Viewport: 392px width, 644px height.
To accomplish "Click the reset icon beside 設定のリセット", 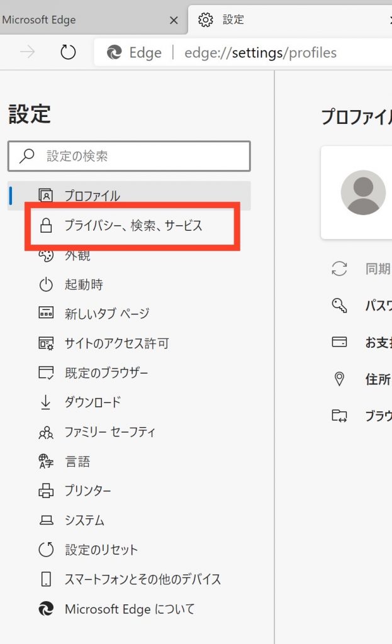I will coord(46,550).
